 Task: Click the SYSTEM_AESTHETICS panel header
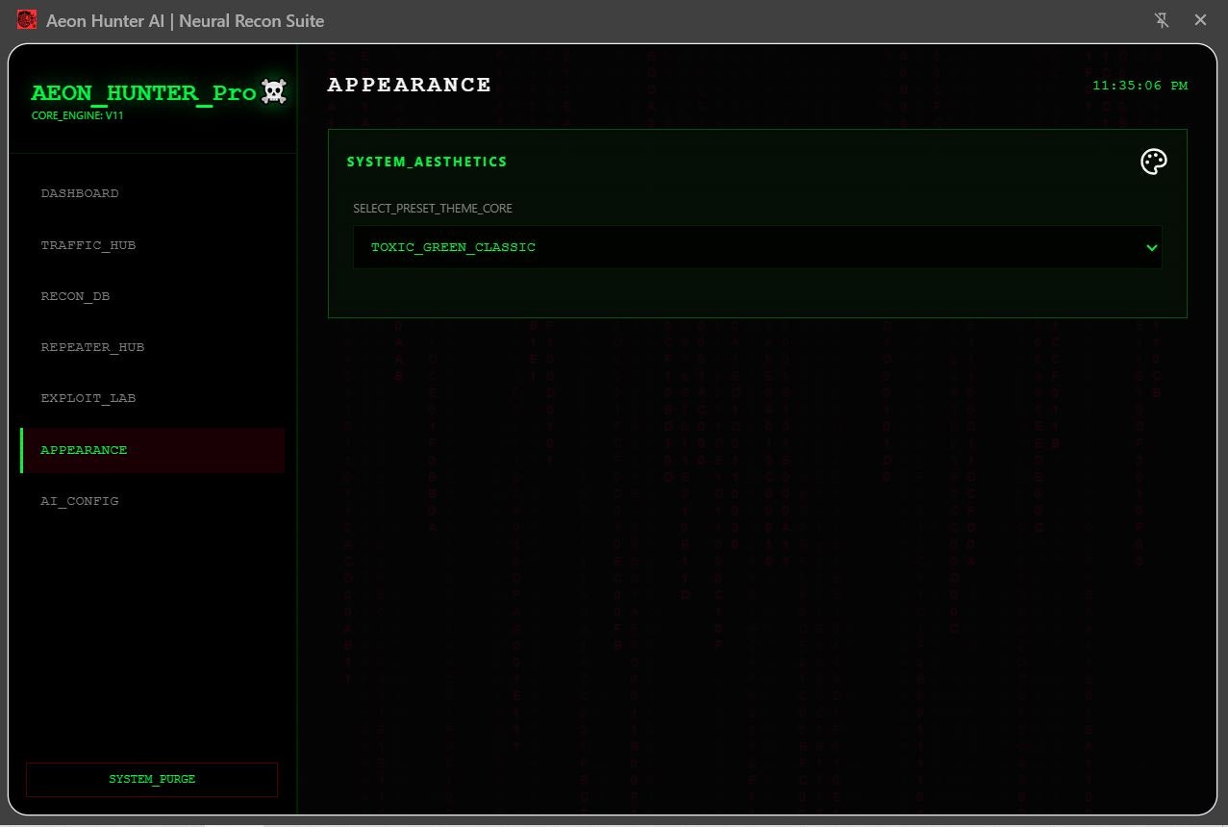pos(427,162)
